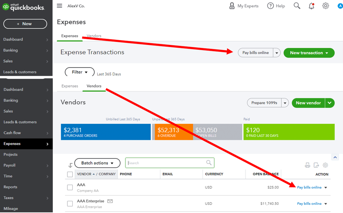Open Payroll in the sidebar
The height and width of the screenshot is (213, 343).
[9, 165]
